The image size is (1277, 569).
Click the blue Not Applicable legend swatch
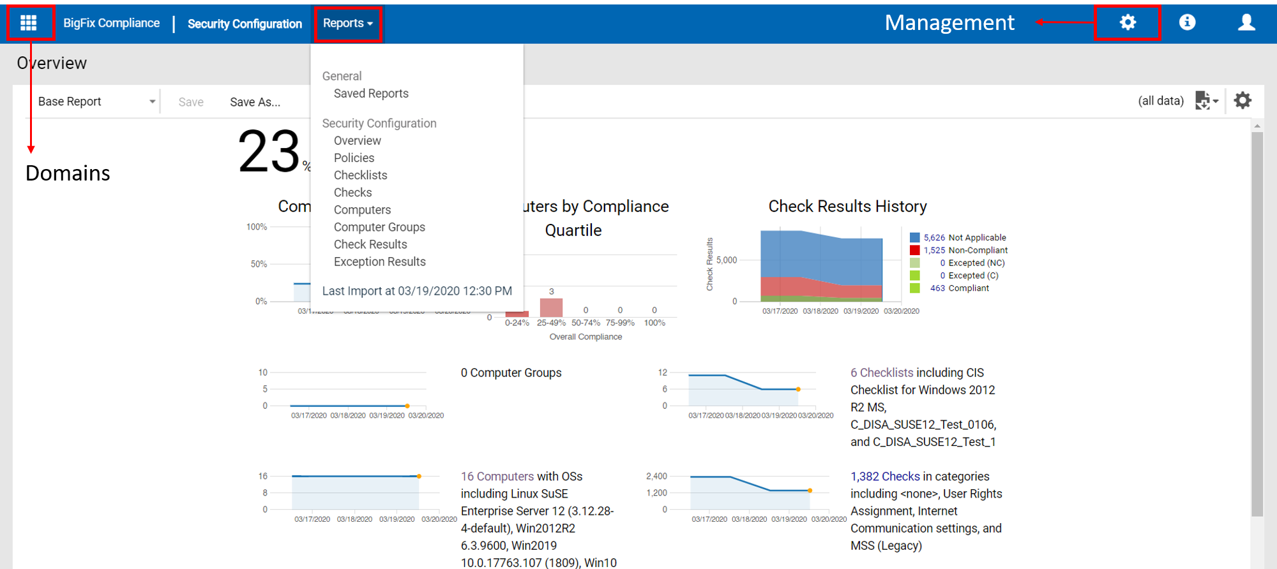click(915, 238)
